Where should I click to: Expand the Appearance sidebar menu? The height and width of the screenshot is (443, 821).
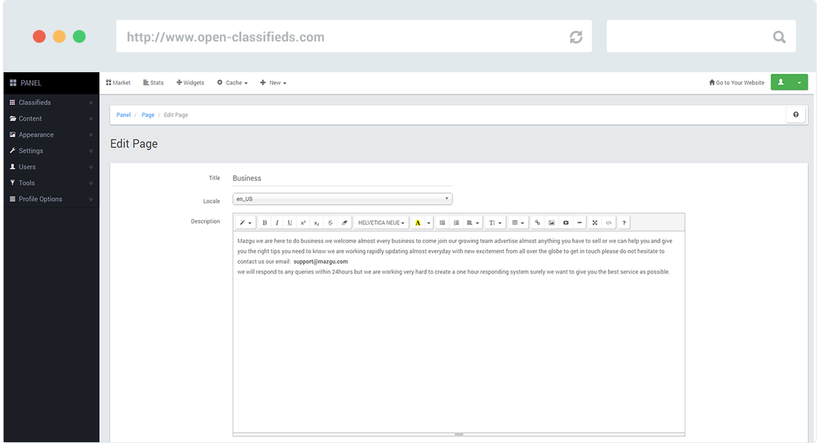(51, 135)
